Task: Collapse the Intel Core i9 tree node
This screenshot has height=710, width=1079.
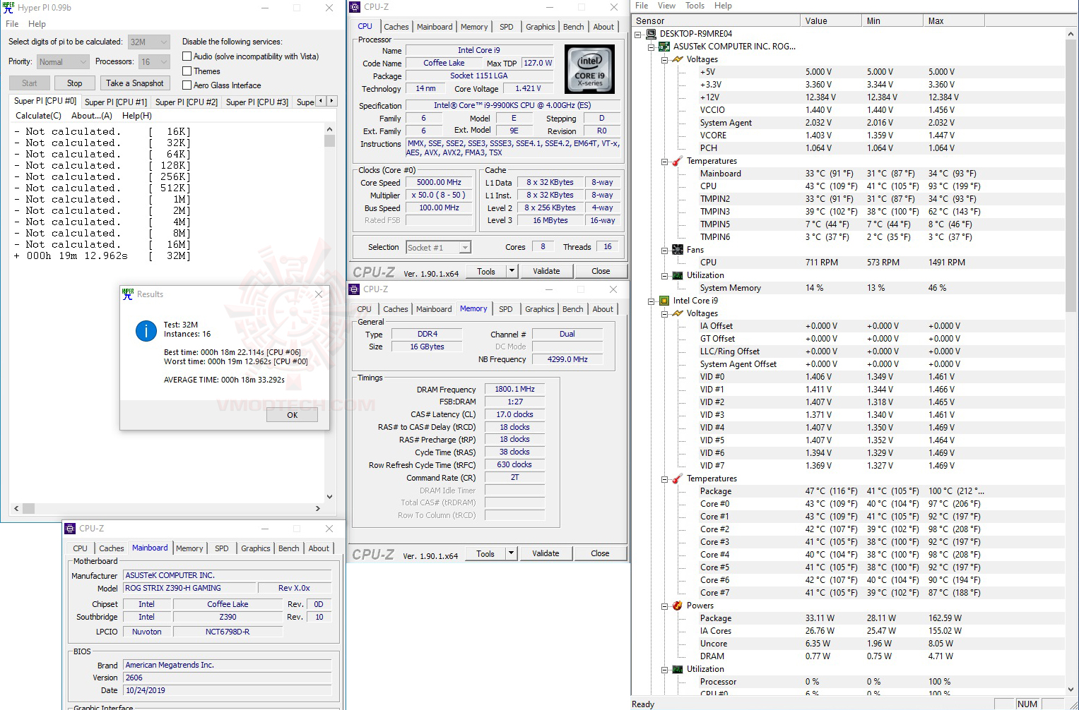Action: 651,301
